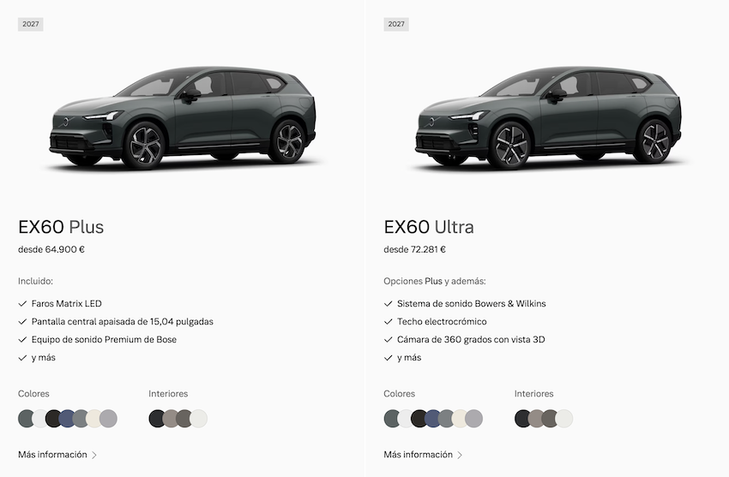This screenshot has height=477, width=729.
Task: Open 'Más información' link for EX60 Ultra
Action: pyautogui.click(x=418, y=455)
